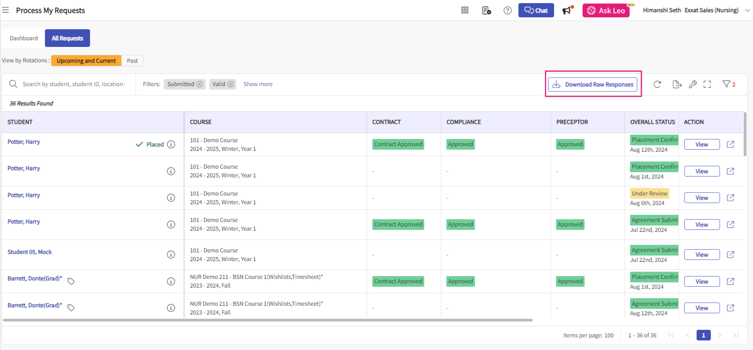Expand the user account dropdown arrow
Image resolution: width=753 pixels, height=350 pixels.
(x=747, y=11)
